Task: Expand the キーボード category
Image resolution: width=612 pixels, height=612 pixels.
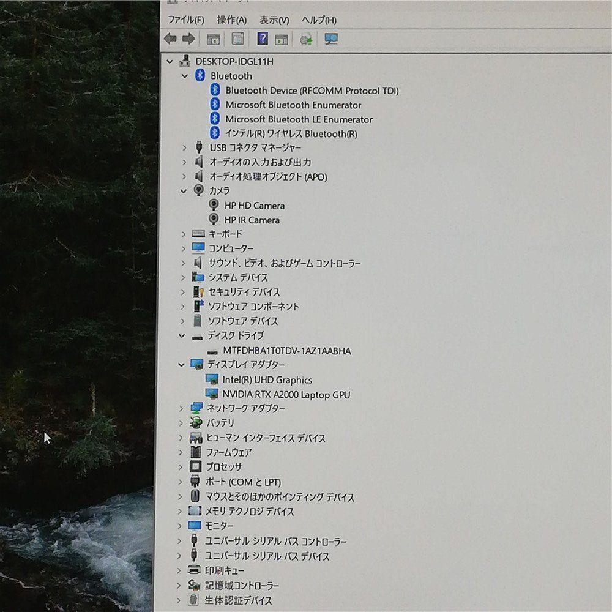Action: coord(183,234)
